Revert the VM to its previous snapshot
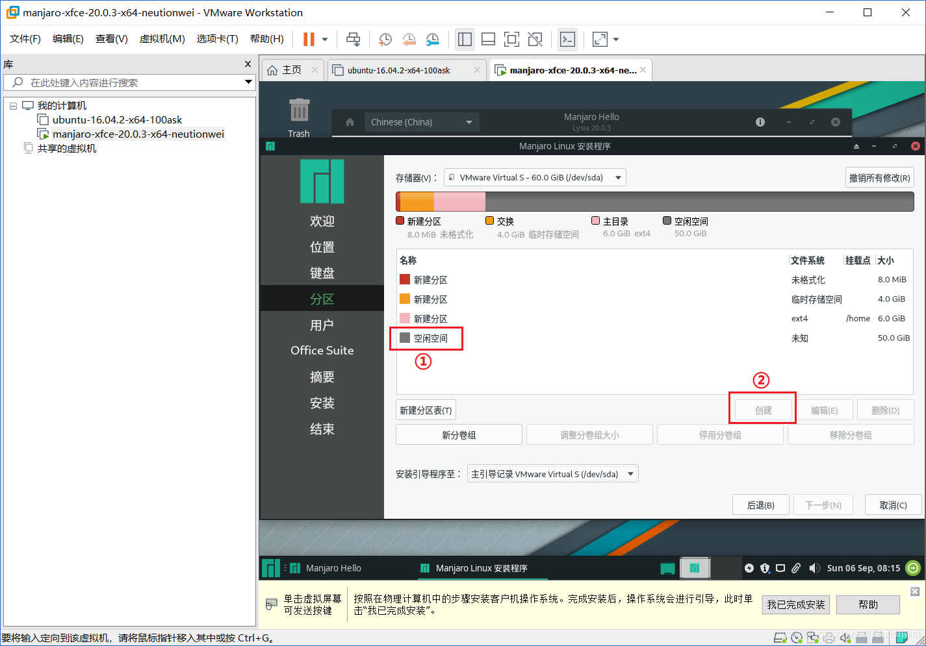Image resolution: width=926 pixels, height=646 pixels. tap(409, 40)
